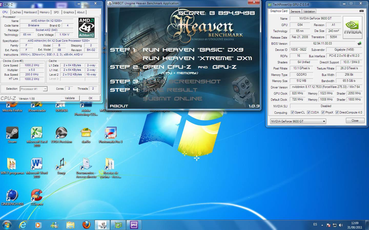Click the Memory Size value 512 MB
Image resolution: width=369 pixels, height=230 pixels.
(301, 81)
